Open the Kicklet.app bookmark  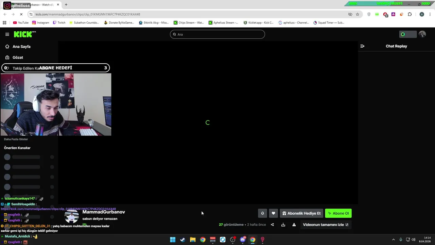tap(258, 23)
